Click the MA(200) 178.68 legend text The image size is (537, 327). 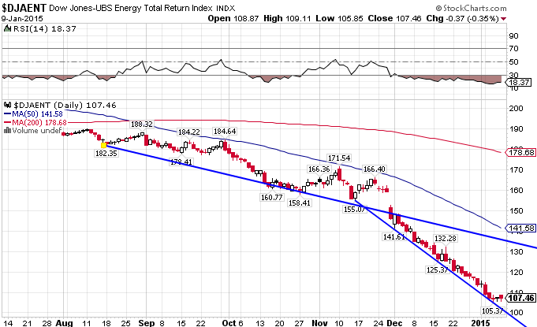39,122
